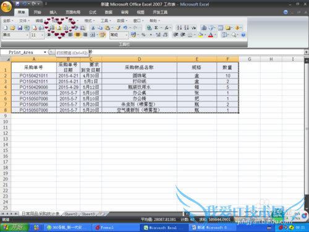Screen dimensions: 309x232
Task: Toggle Bold formatting
Action: click(49, 35)
